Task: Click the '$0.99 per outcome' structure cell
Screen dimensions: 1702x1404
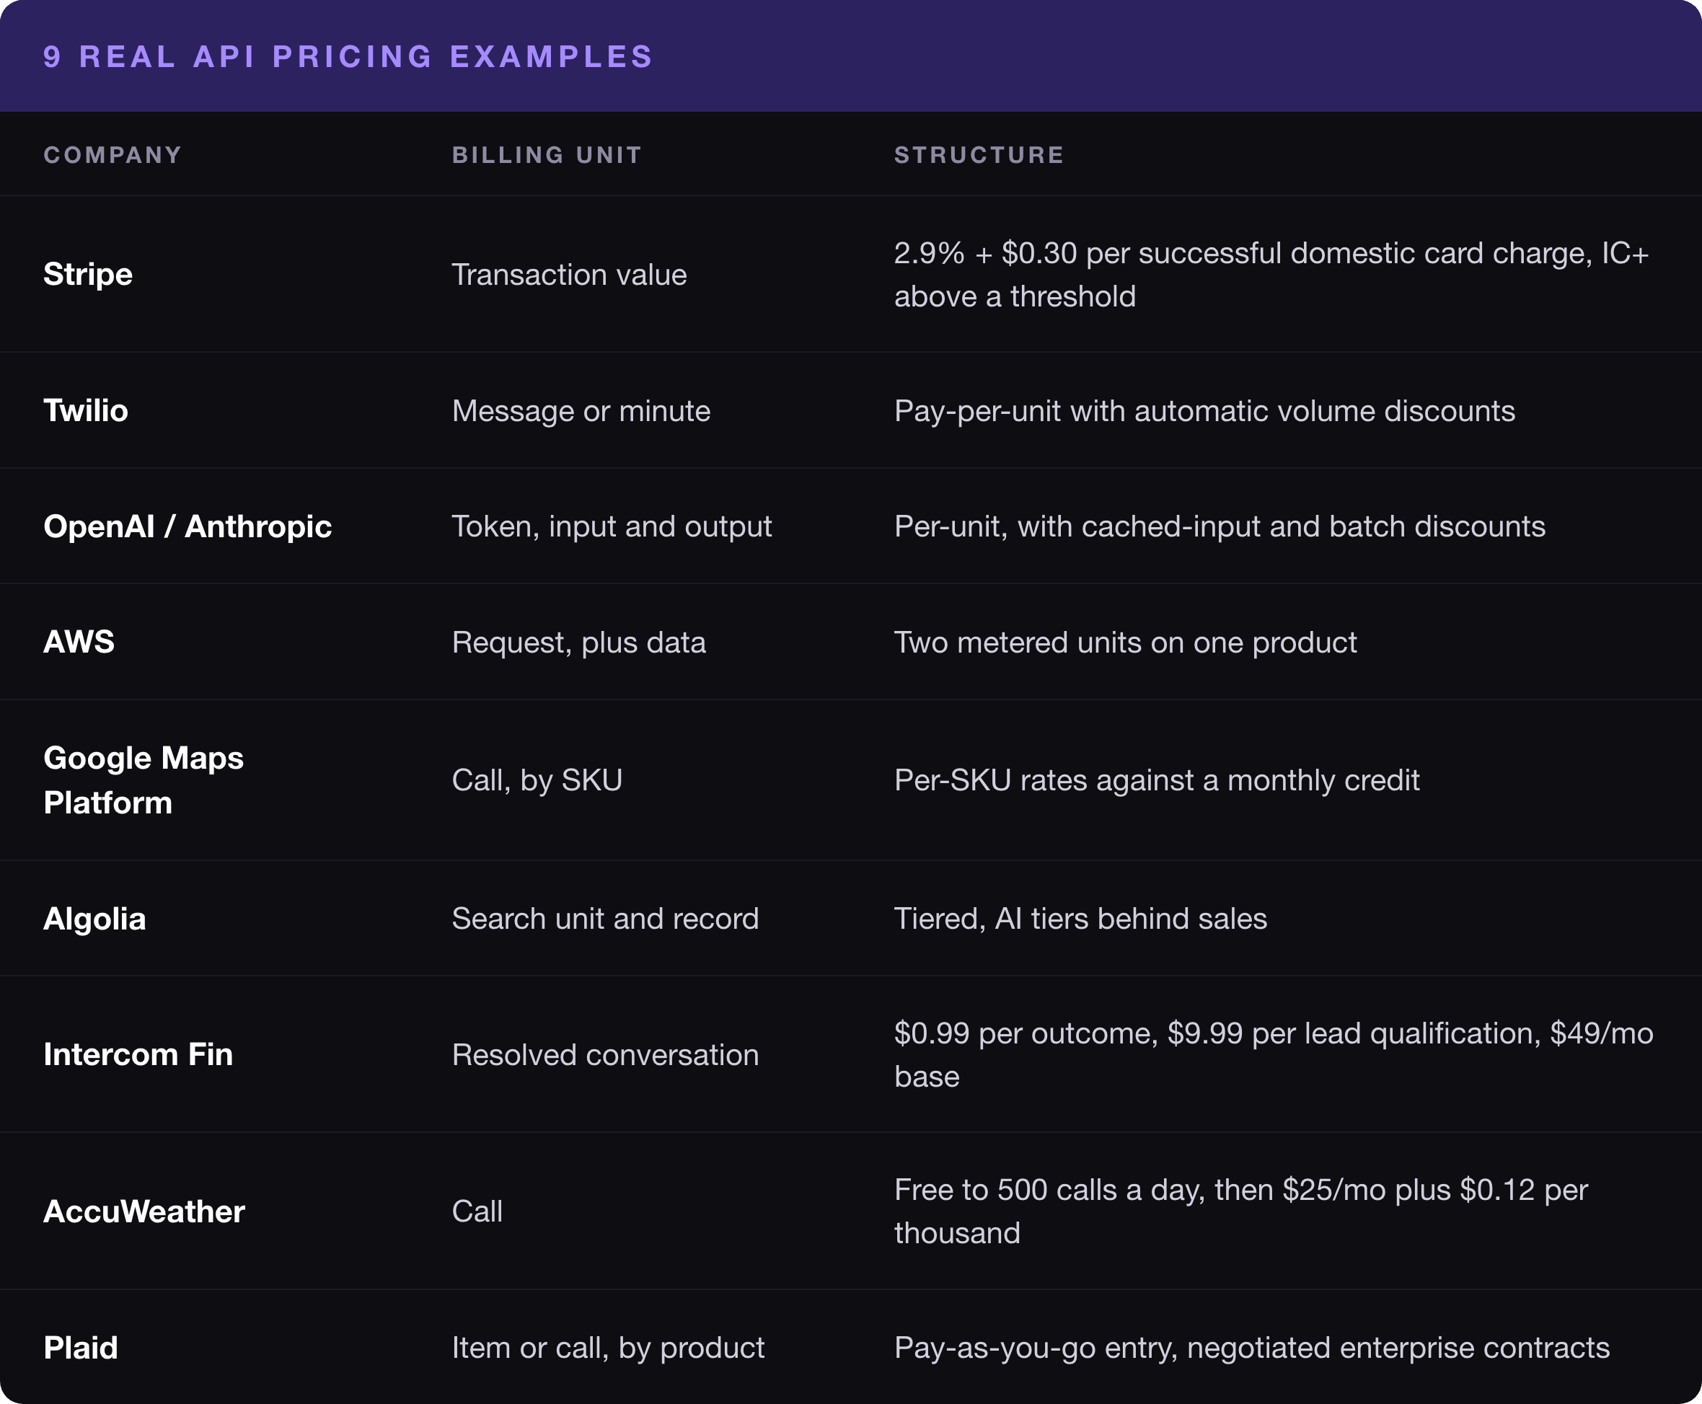Action: pyautogui.click(x=1274, y=1054)
